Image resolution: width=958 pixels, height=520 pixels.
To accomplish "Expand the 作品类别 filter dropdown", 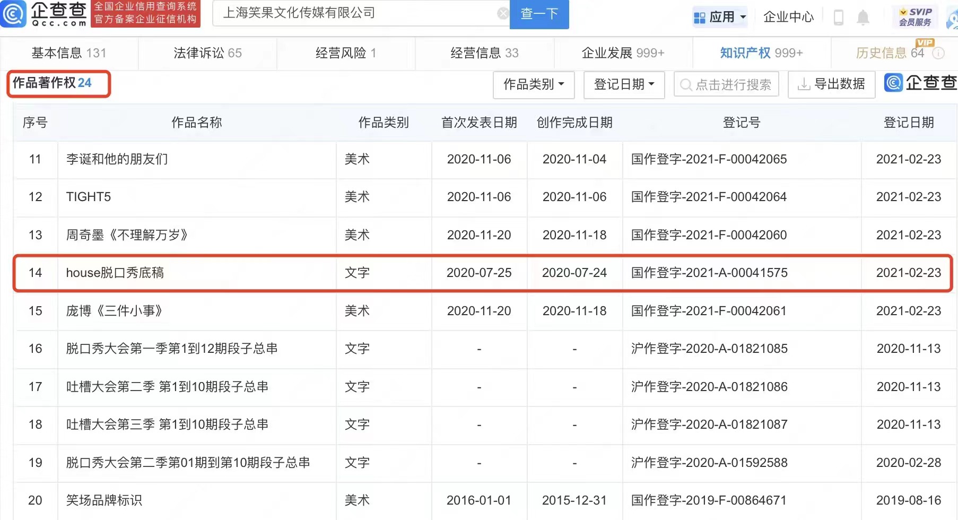I will pyautogui.click(x=534, y=84).
